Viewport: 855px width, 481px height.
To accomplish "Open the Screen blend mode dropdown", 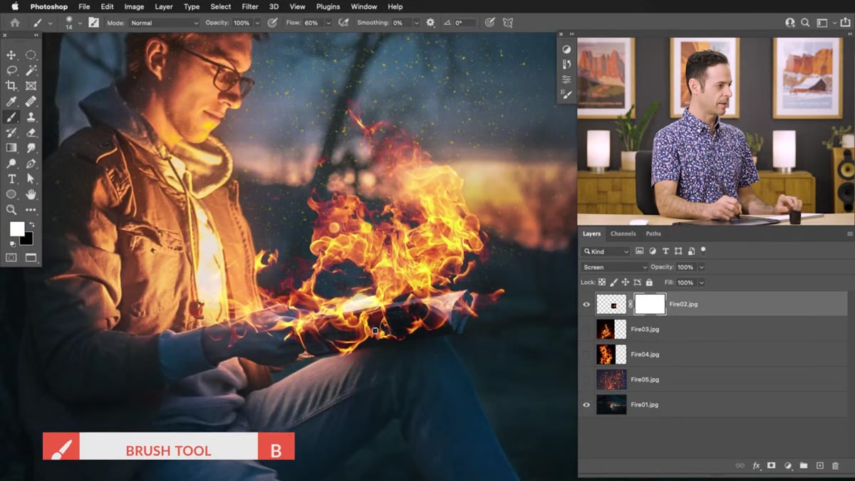I will pyautogui.click(x=615, y=267).
